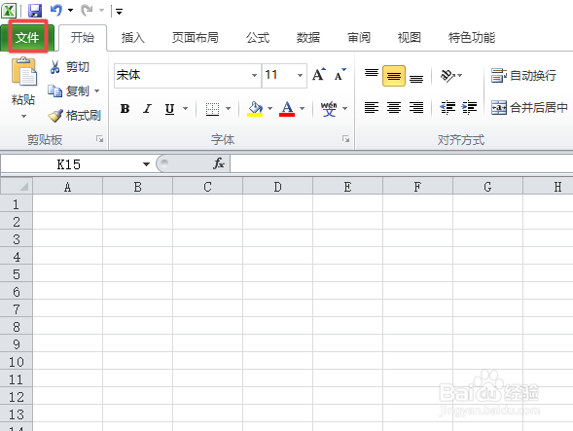
Task: Decrease font size with small A
Action: [340, 75]
